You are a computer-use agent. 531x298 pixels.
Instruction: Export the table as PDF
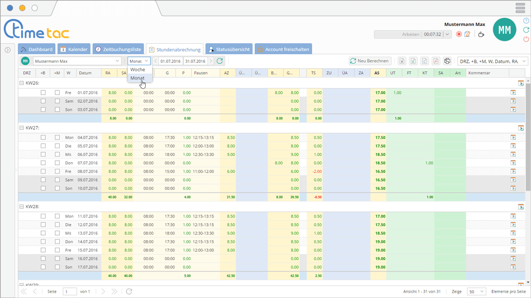point(435,61)
